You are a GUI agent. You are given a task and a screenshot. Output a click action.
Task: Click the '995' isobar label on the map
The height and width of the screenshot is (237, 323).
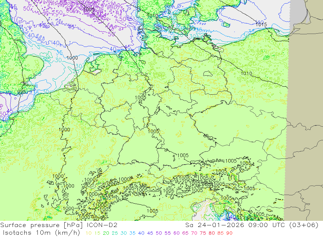(x=22, y=92)
